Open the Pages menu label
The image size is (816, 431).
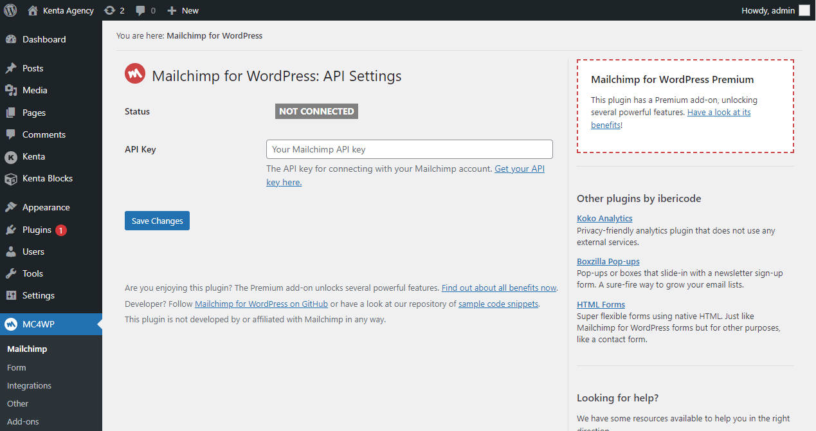tap(34, 113)
